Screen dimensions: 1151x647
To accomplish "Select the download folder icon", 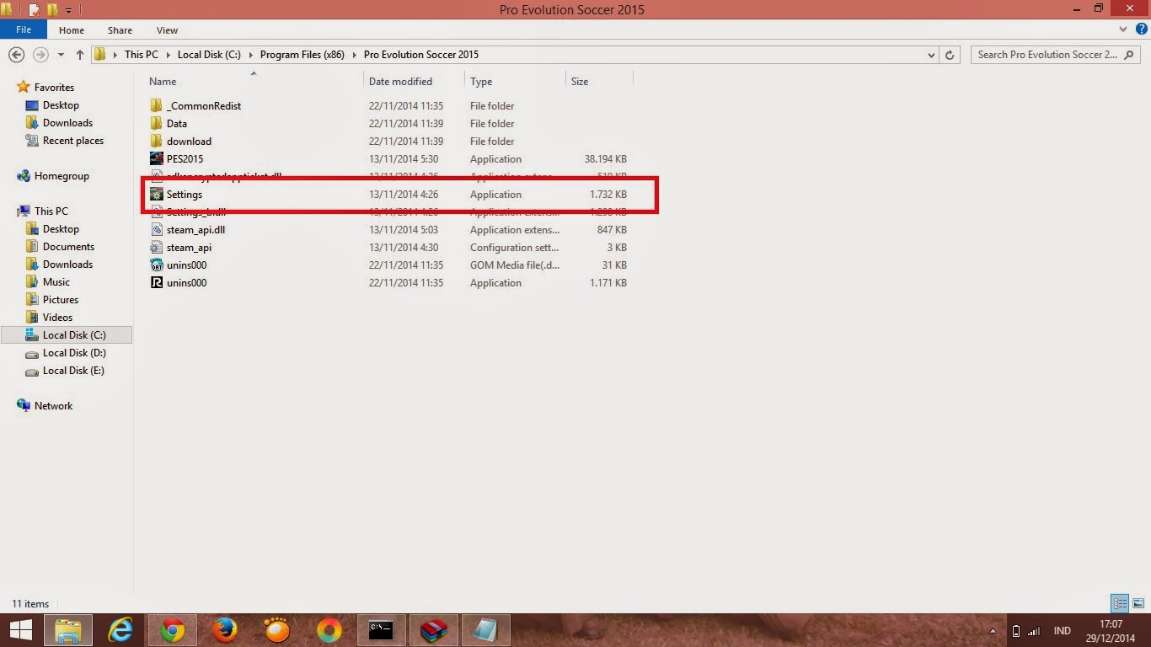I will click(156, 142).
